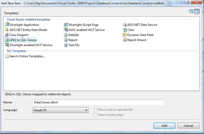Click the "My Templates" group header

coord(16,51)
